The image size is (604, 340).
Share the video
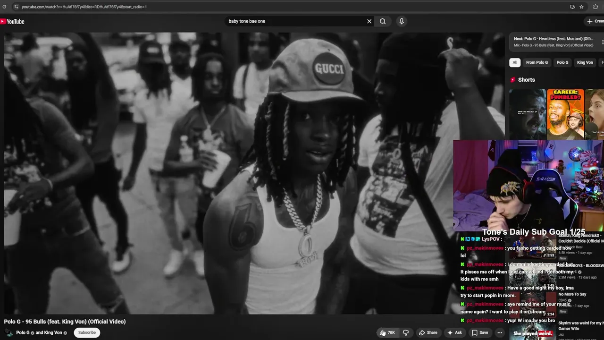click(x=428, y=332)
